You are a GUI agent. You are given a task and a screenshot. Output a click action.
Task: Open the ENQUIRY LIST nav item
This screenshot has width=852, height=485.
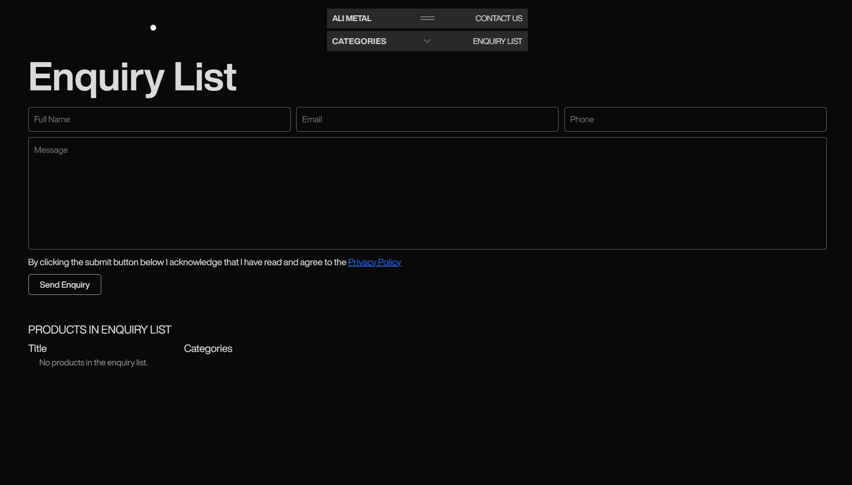(497, 41)
